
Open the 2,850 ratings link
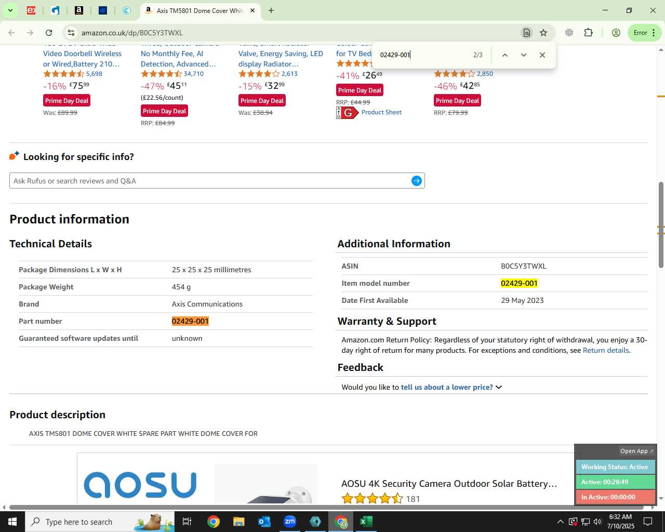pyautogui.click(x=485, y=74)
